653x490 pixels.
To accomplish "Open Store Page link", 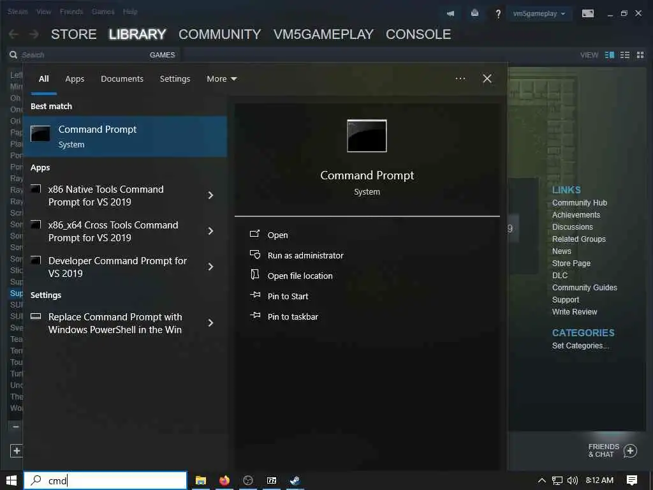I will (571, 264).
